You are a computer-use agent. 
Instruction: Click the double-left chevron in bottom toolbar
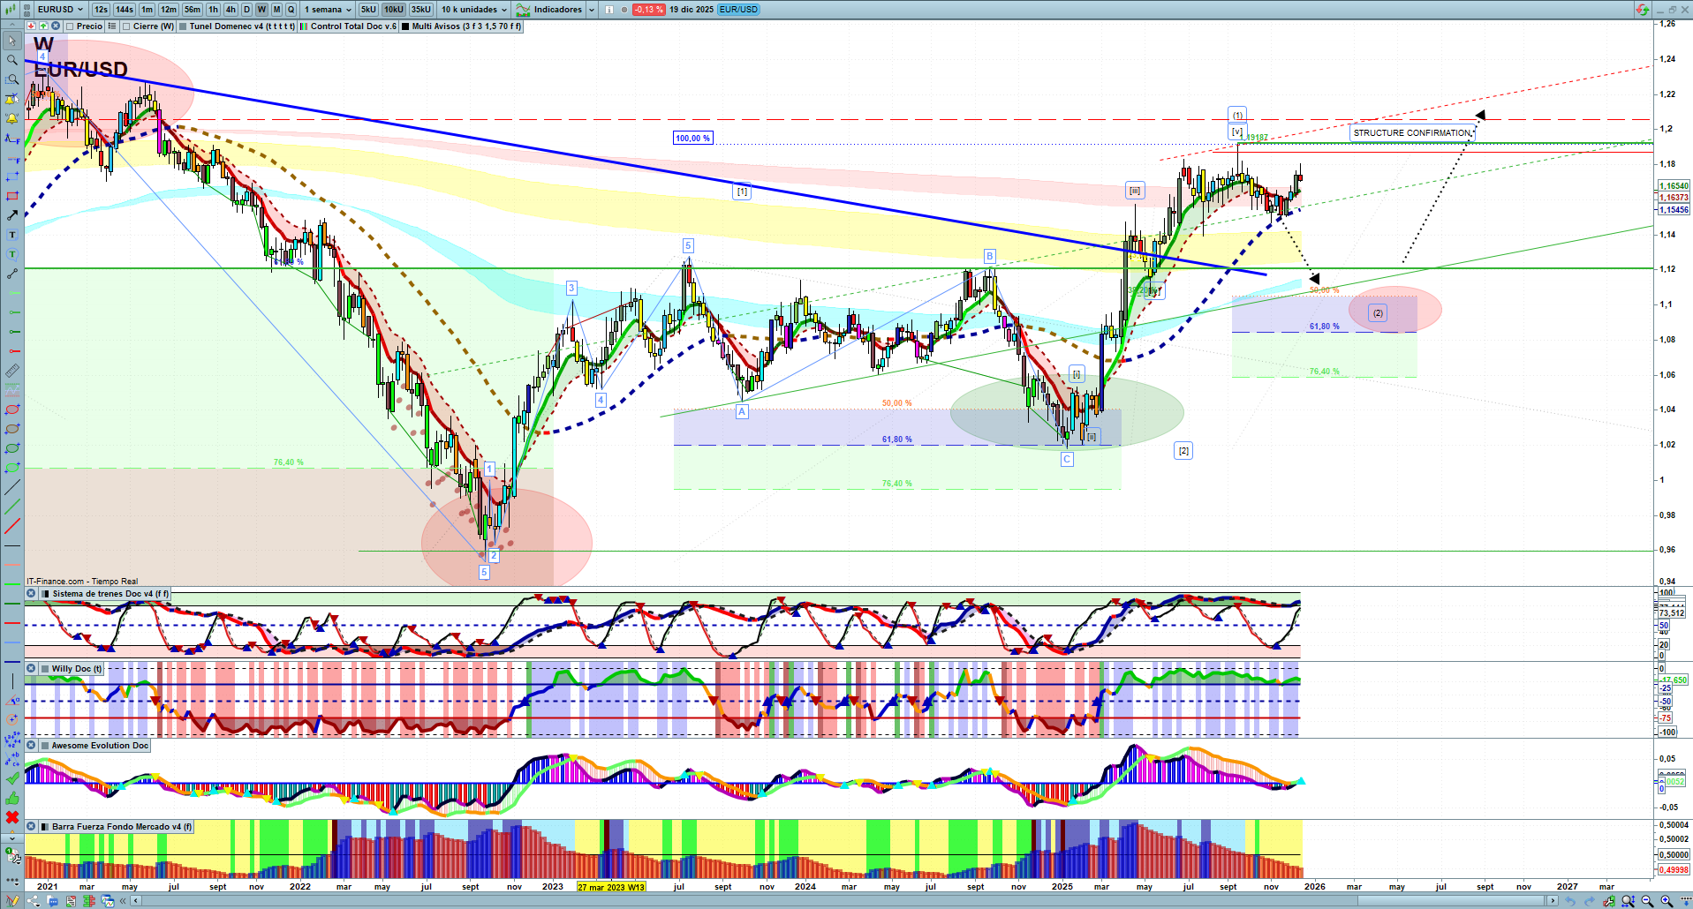click(x=125, y=901)
